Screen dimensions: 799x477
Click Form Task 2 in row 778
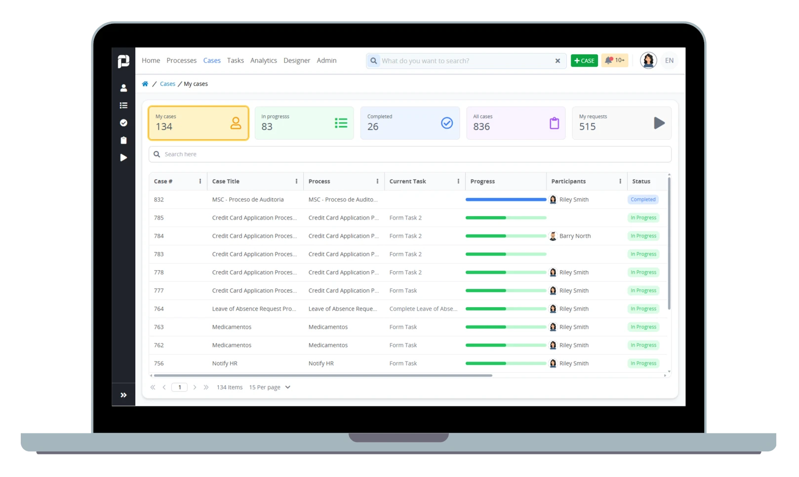pyautogui.click(x=405, y=273)
